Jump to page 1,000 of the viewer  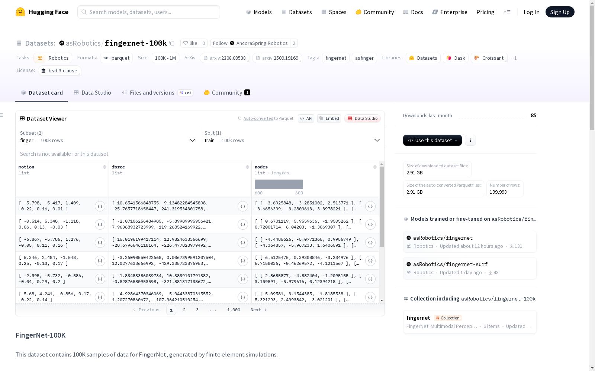click(x=234, y=310)
